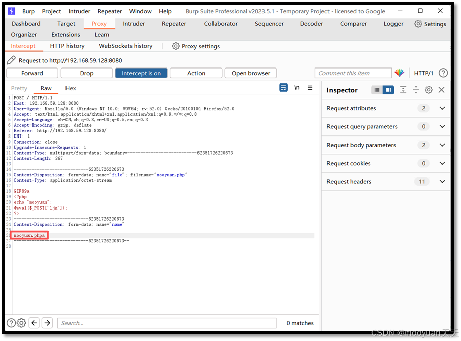Screen dimensions: 461x341
Task: Open the Help menu
Action: tap(165, 11)
